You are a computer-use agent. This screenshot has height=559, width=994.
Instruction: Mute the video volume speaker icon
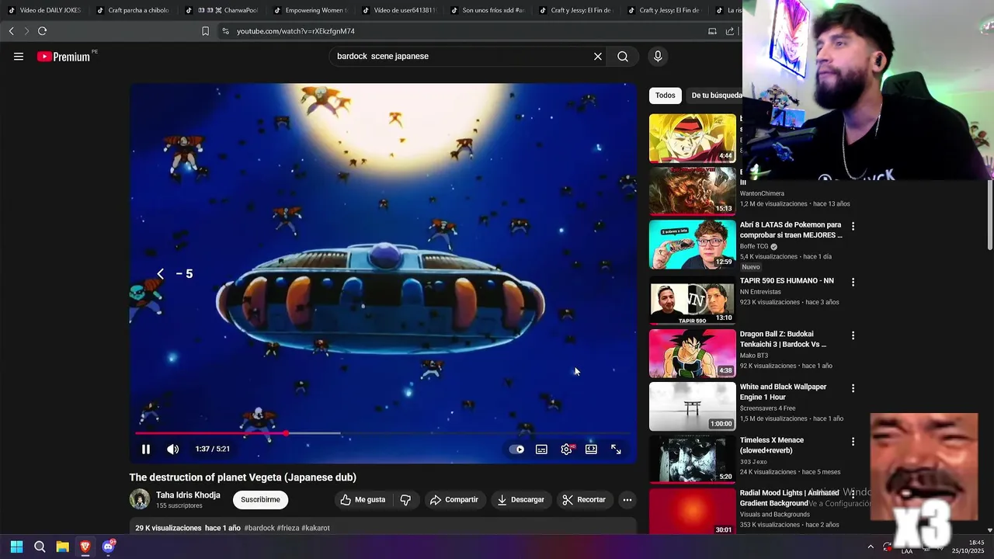[172, 450]
